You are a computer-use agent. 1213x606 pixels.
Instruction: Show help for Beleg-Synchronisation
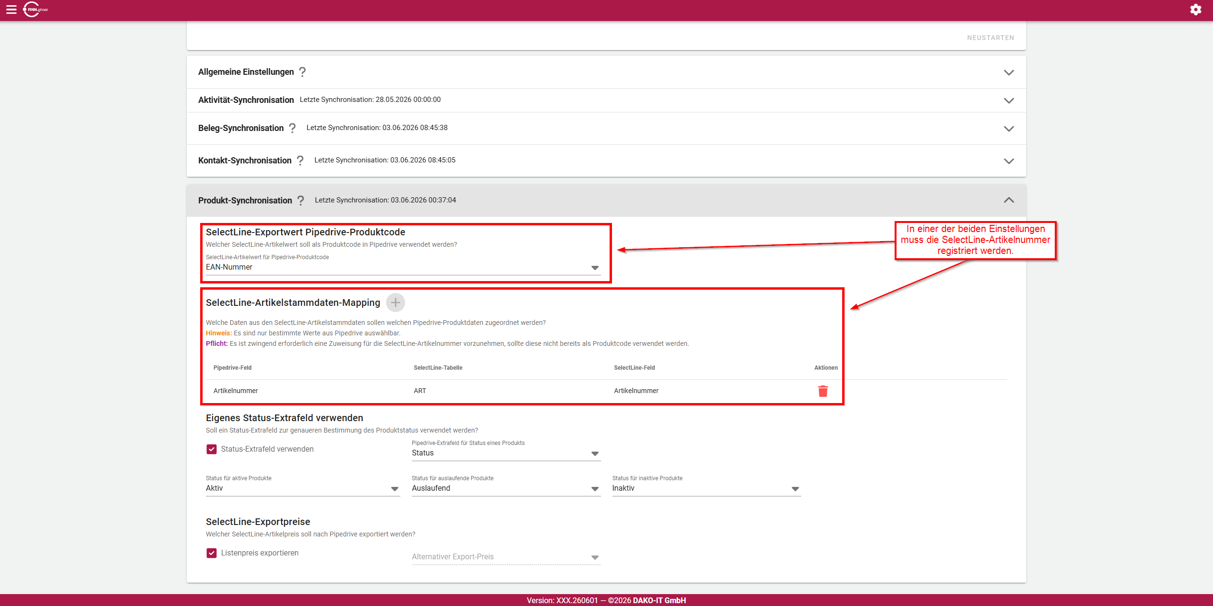(x=292, y=128)
